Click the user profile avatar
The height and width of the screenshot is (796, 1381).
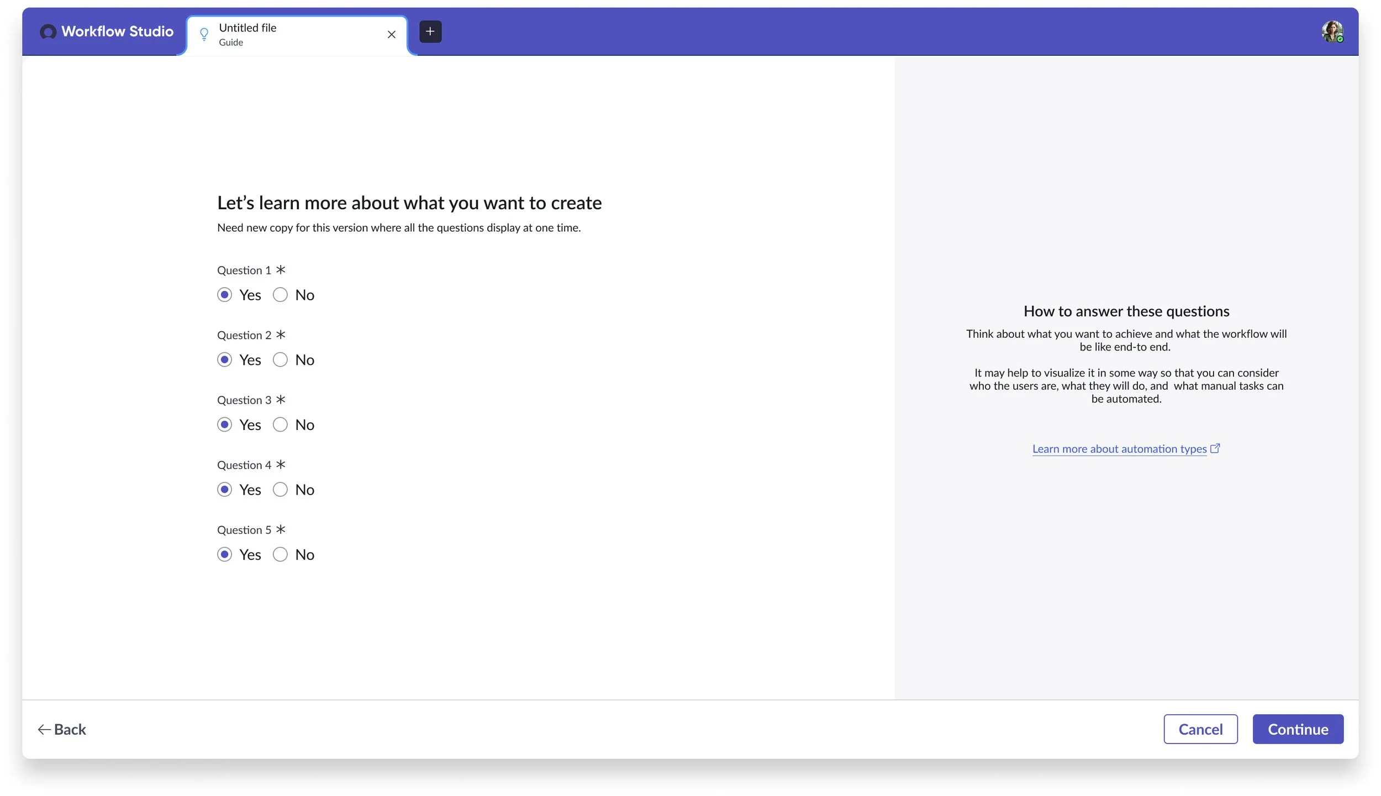1333,31
